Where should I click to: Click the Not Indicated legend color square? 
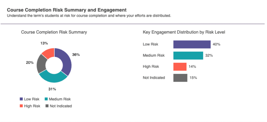47,106
